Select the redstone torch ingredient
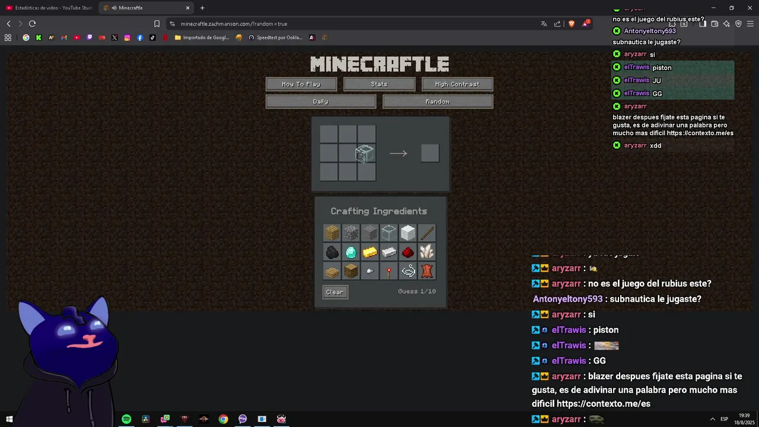Viewport: 759px width, 427px height. (389, 271)
